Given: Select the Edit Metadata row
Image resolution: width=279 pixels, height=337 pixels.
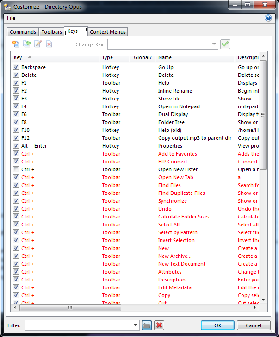Looking at the screenshot, I should [135, 287].
